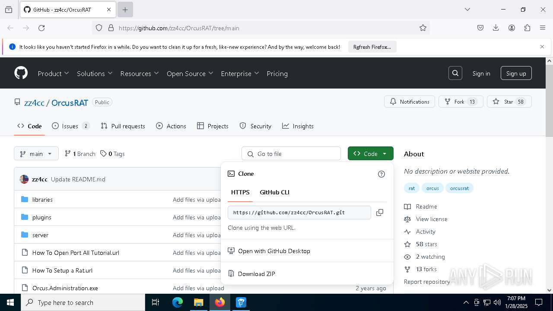553x311 pixels.
Task: Open Firefox application menu hamburger
Action: [x=543, y=28]
